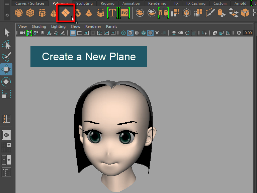Click the gamma value field showing 0.00

248,33
